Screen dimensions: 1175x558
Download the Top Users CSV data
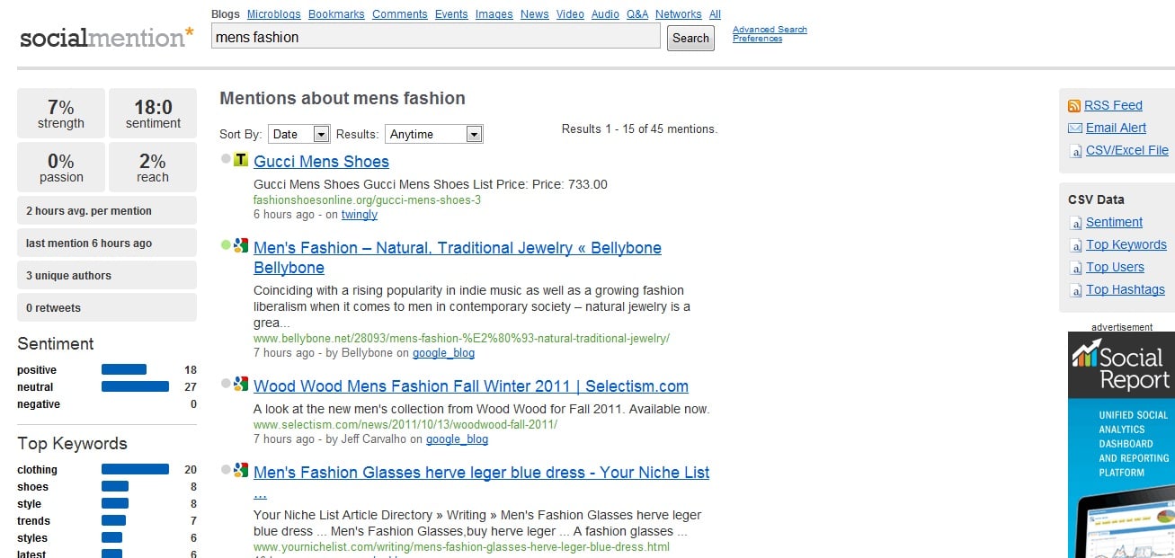(x=1115, y=267)
